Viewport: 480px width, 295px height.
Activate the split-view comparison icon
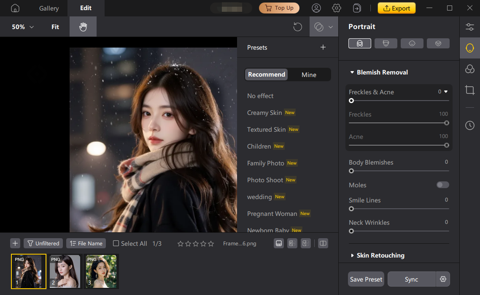tap(323, 243)
